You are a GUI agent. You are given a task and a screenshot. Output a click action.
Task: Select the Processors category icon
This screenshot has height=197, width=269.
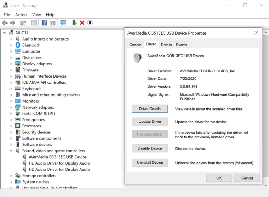click(x=18, y=126)
